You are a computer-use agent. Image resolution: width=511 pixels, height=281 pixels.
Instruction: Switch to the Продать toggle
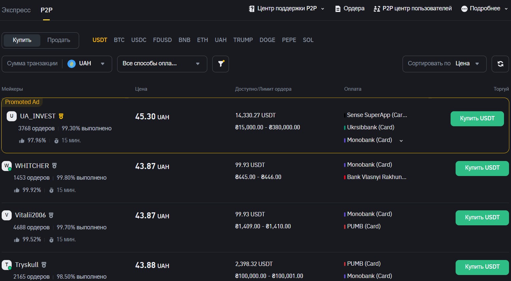[59, 40]
